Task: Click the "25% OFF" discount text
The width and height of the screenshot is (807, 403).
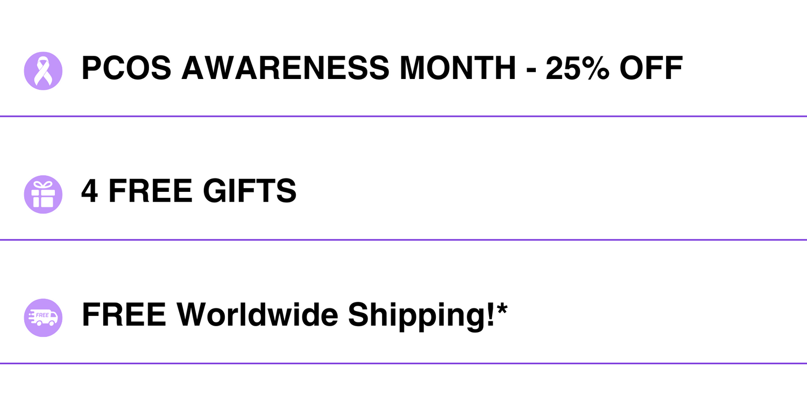Action: (614, 68)
